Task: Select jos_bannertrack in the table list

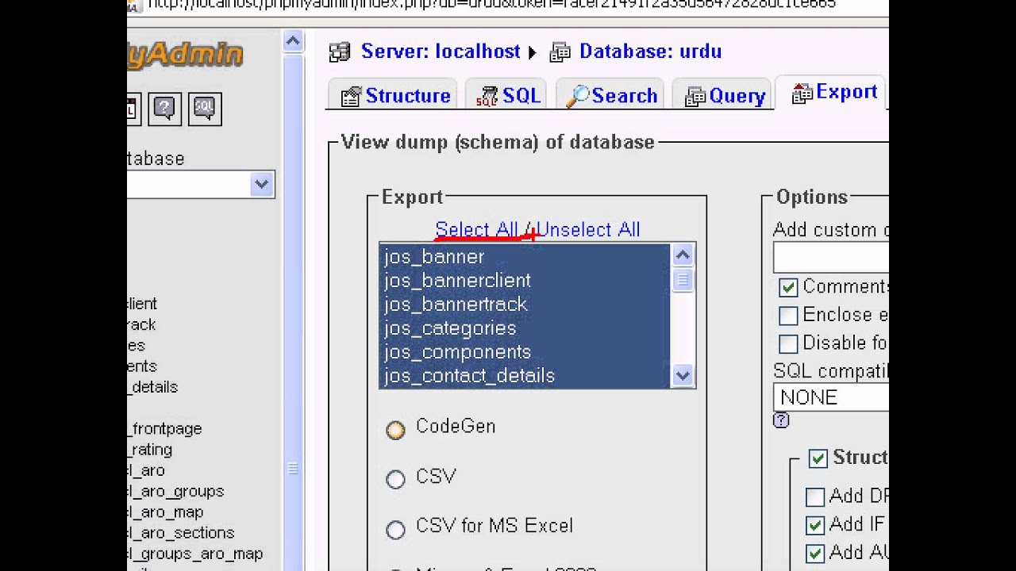Action: point(525,305)
